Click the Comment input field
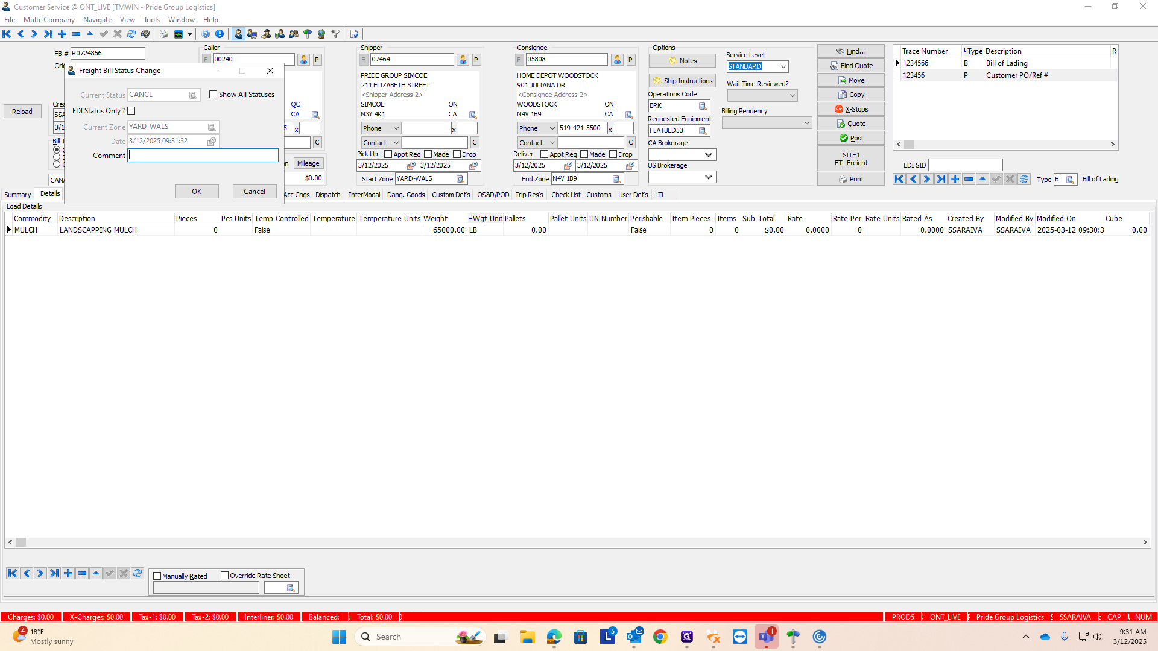The image size is (1158, 651). tap(203, 156)
